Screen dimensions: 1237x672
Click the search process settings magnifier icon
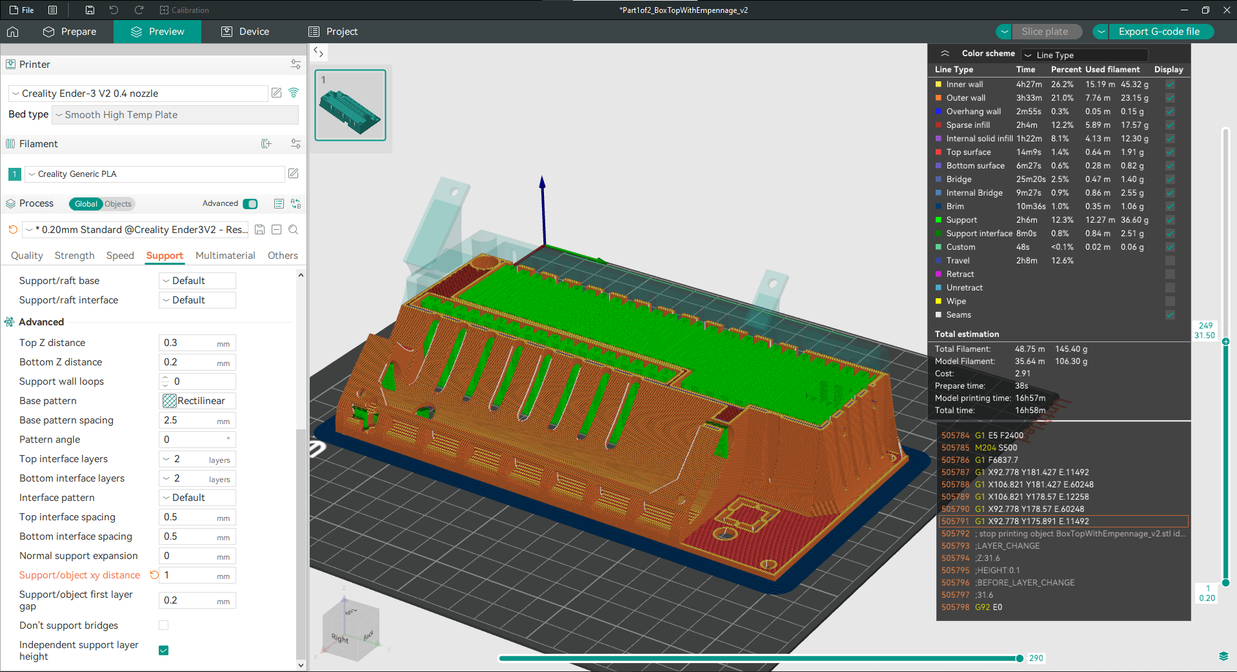pos(294,230)
